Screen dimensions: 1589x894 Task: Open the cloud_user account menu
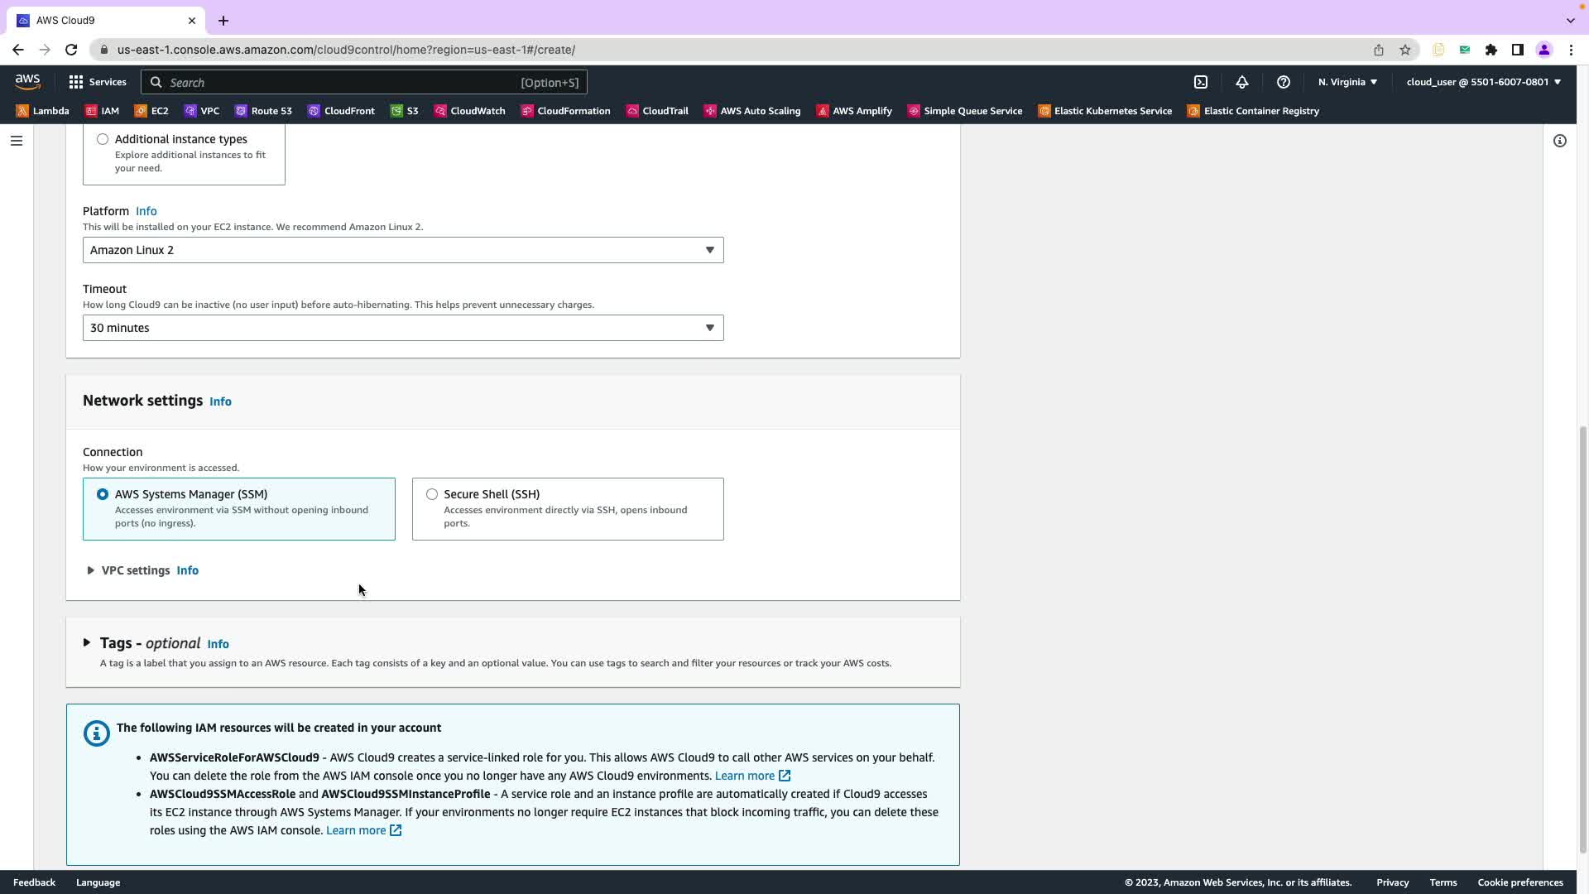pos(1482,82)
